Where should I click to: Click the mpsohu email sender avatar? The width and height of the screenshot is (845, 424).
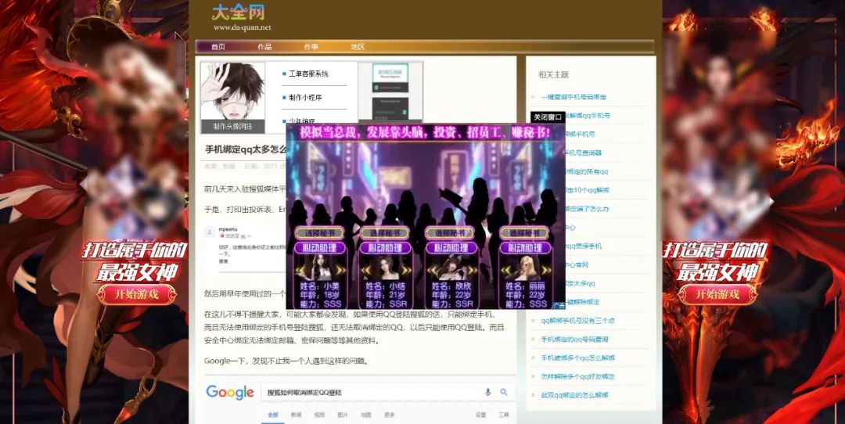click(210, 232)
